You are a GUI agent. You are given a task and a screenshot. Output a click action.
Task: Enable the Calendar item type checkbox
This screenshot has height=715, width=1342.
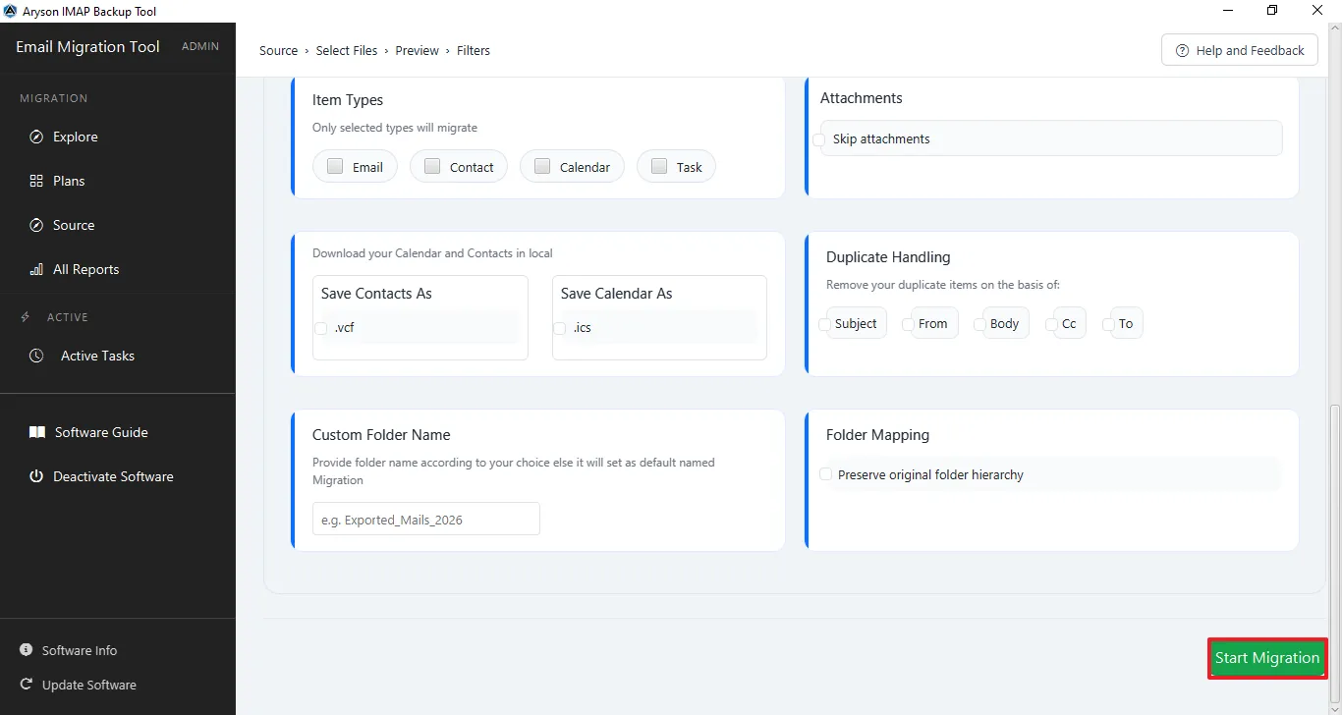pyautogui.click(x=542, y=166)
